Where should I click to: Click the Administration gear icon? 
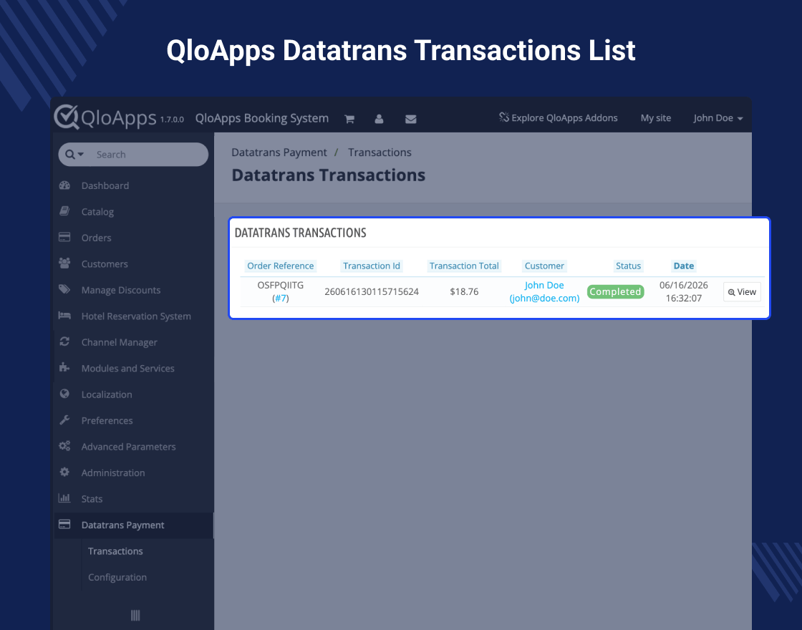coord(64,472)
